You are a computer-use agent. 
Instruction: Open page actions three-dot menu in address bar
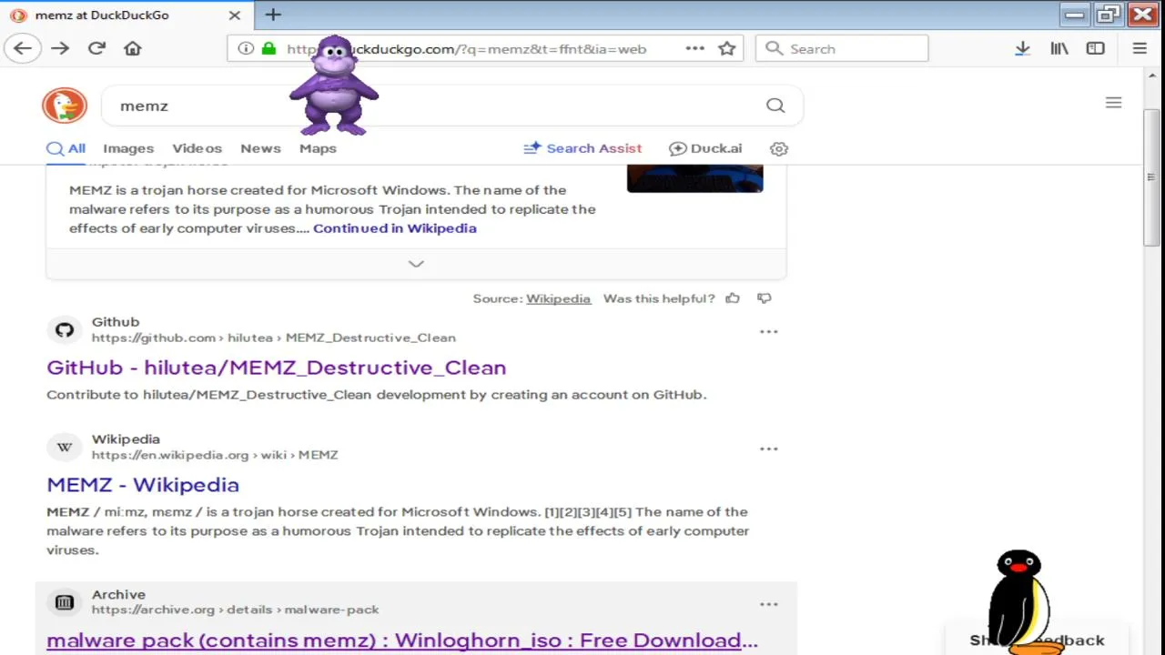694,48
